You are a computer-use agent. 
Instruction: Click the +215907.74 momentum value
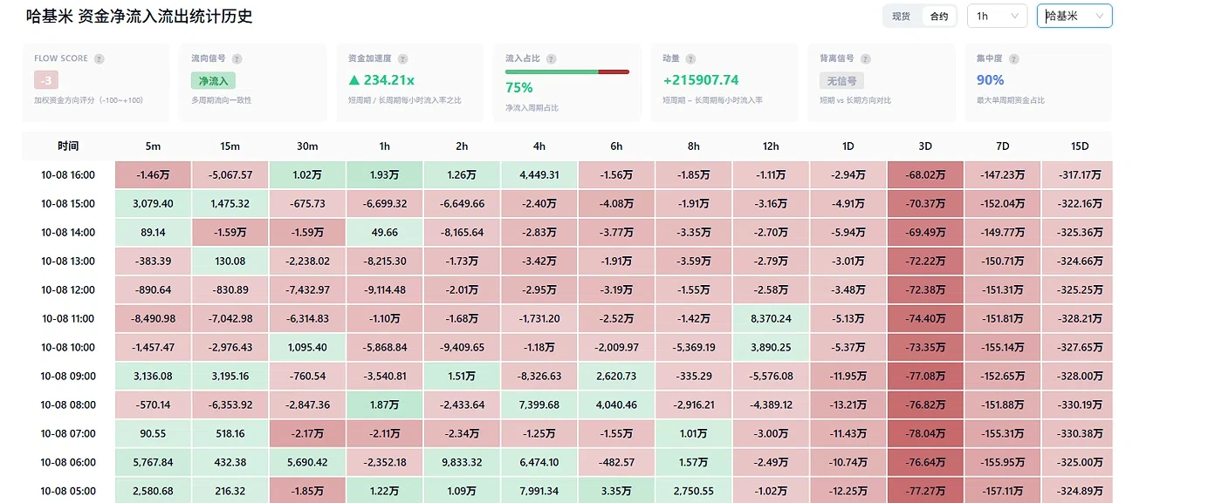click(701, 80)
